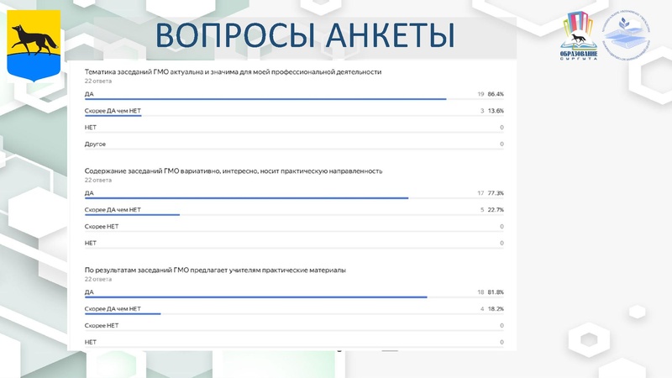Click the count 17 beside 77.3%
This screenshot has height=378, width=672.
480,193
